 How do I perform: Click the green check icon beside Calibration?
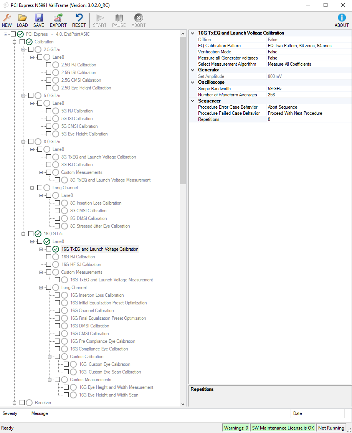click(29, 42)
